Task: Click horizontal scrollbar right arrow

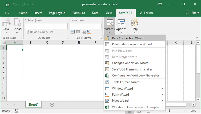Action: (193, 105)
